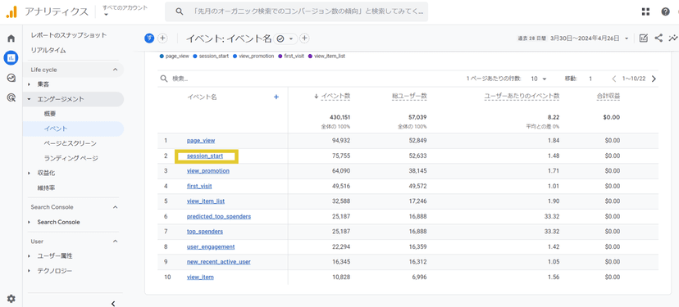Collapse the sidebar with the chevron
Viewport: 679px width, 307px height.
tap(113, 304)
